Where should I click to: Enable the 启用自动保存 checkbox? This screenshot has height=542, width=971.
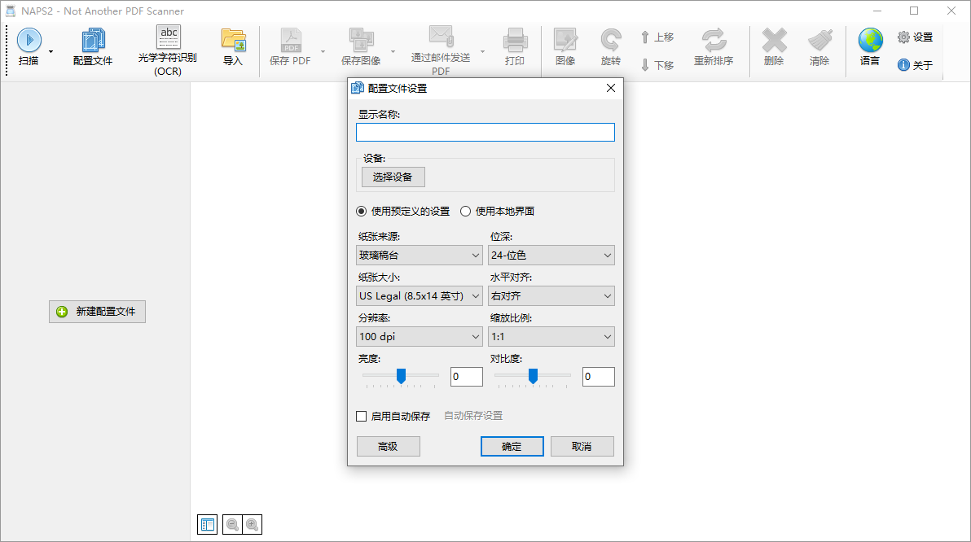point(361,417)
